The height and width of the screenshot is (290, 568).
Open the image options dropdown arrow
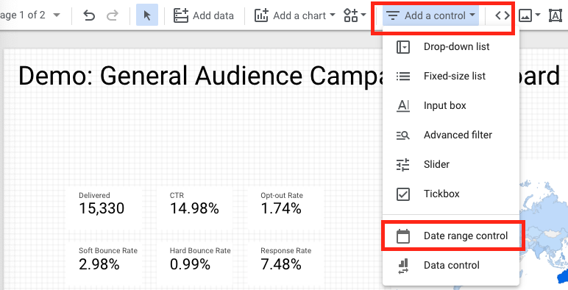538,15
